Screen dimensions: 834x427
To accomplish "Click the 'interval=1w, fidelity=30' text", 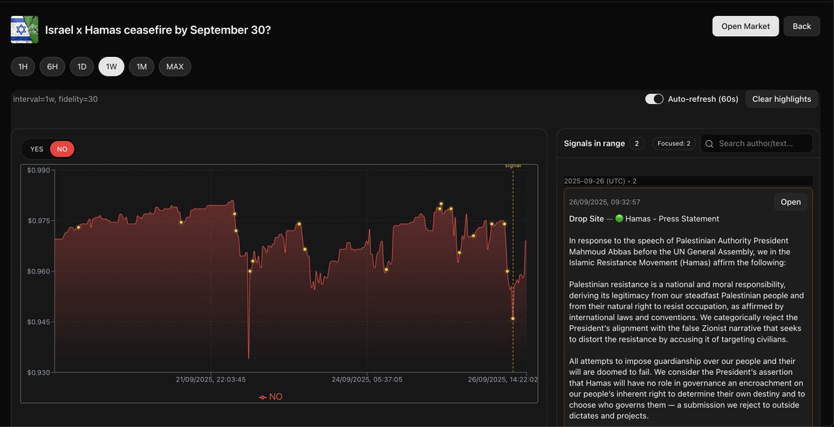I will pos(56,99).
